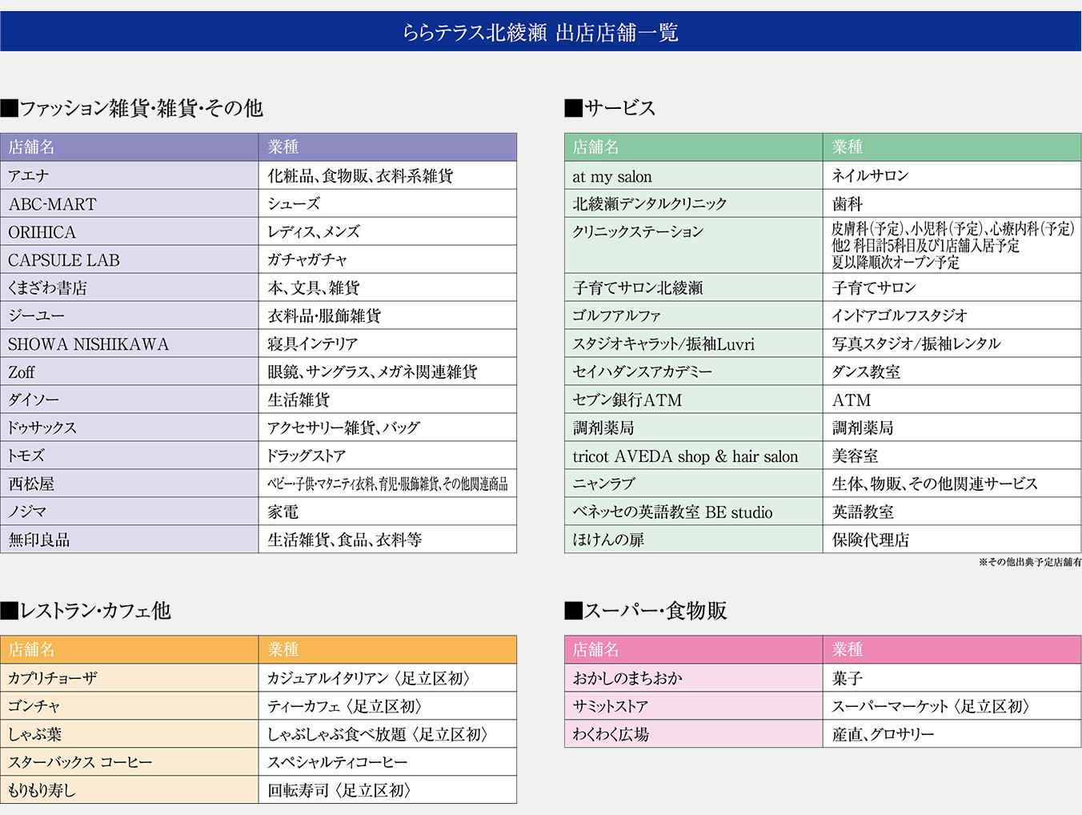The width and height of the screenshot is (1082, 815).
Task: Select the ドゥサックス cell
Action: point(130,428)
